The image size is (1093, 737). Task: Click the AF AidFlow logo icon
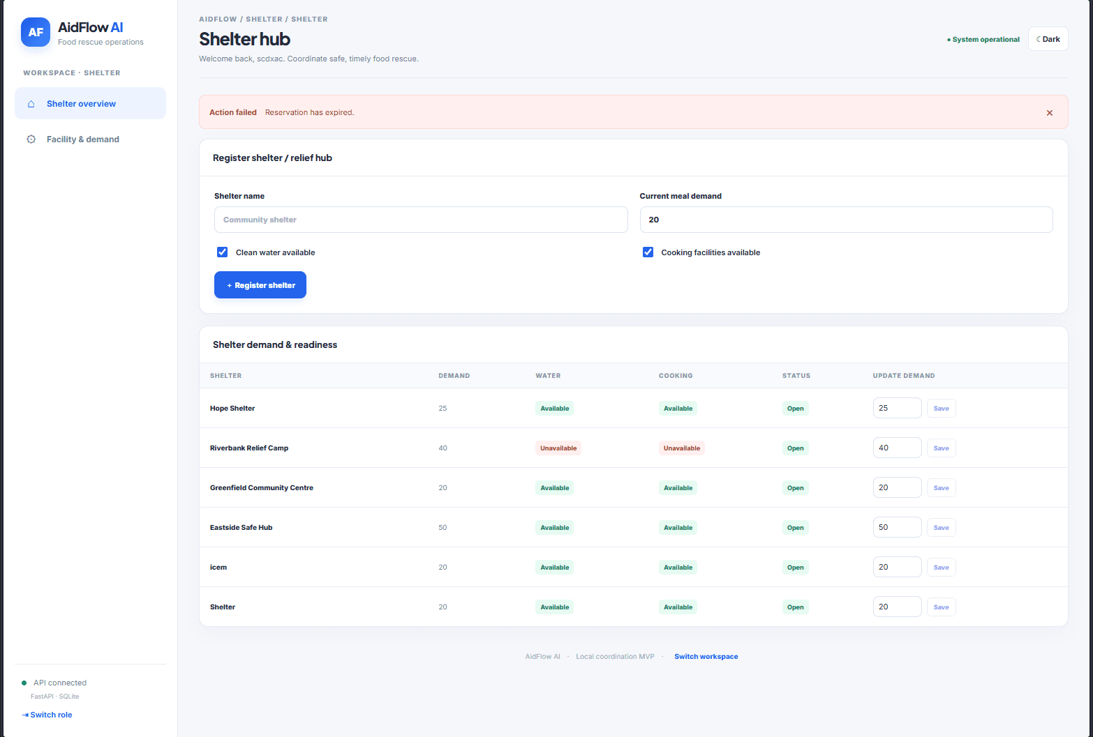point(36,32)
